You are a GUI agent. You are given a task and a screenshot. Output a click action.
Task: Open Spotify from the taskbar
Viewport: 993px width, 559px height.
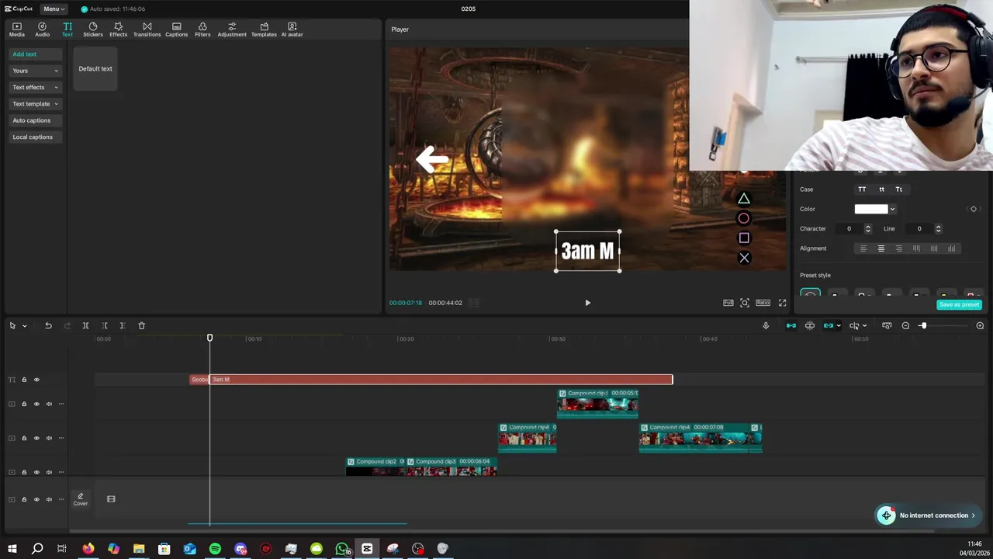(215, 549)
